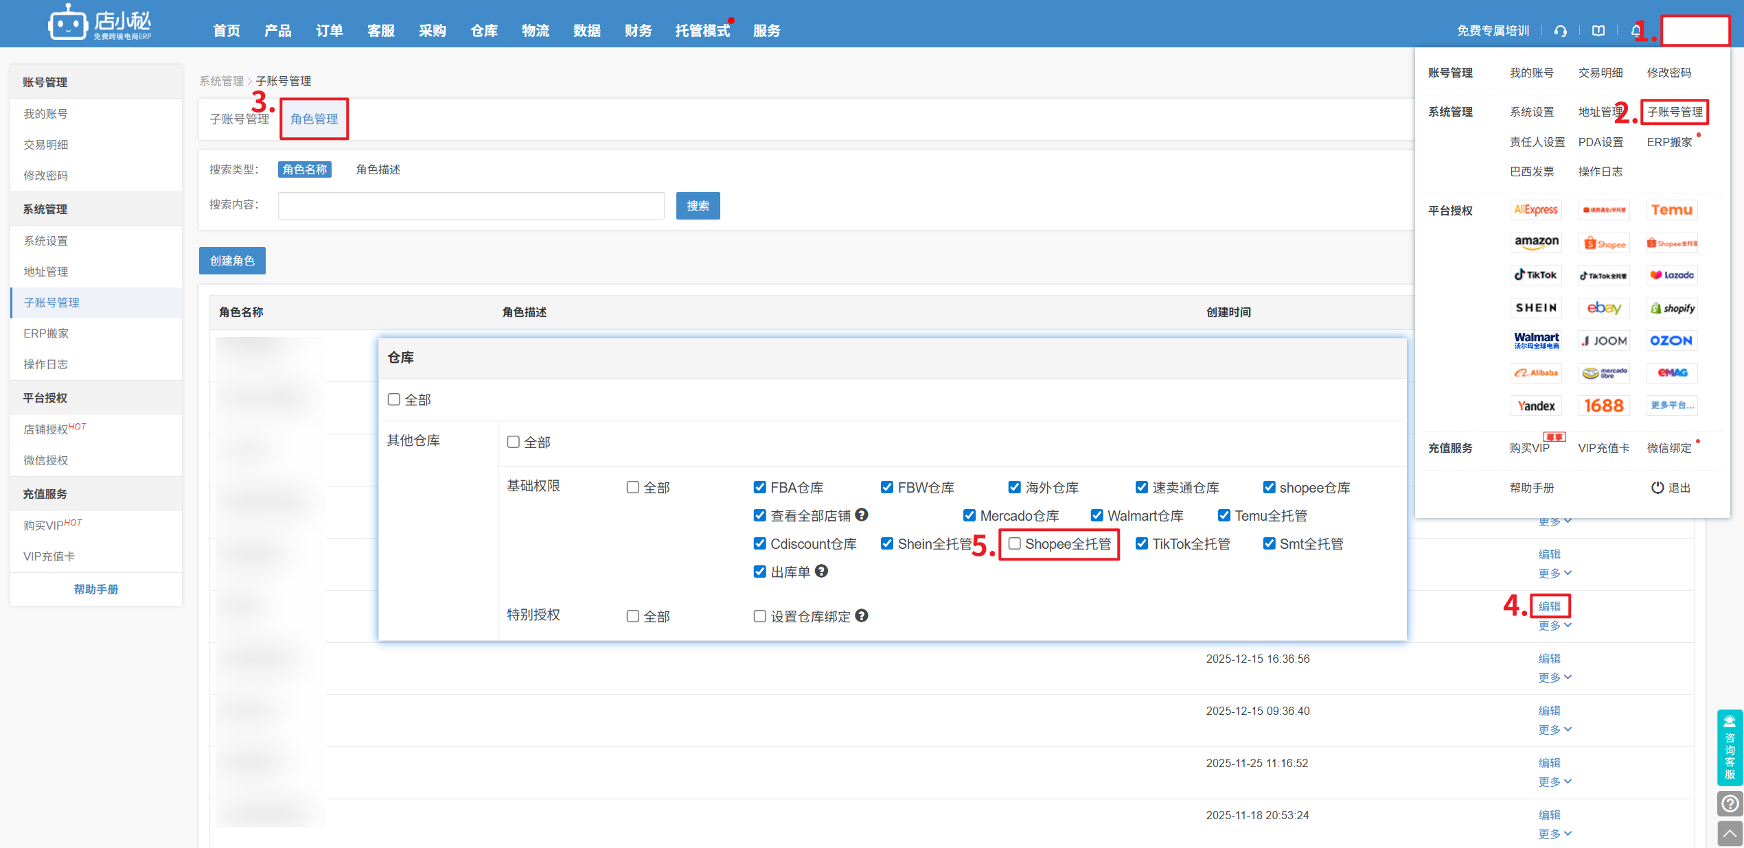The image size is (1744, 848).
Task: Open the Temu platform authorization logo
Action: (1672, 210)
